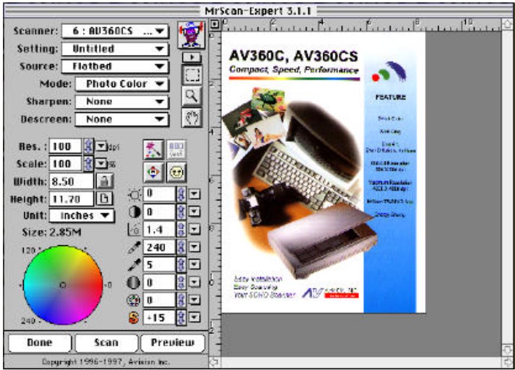This screenshot has height=370, width=515.
Task: Click the color balance circle icon
Action: click(x=134, y=300)
